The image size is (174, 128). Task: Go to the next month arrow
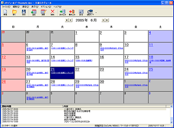[103, 20]
